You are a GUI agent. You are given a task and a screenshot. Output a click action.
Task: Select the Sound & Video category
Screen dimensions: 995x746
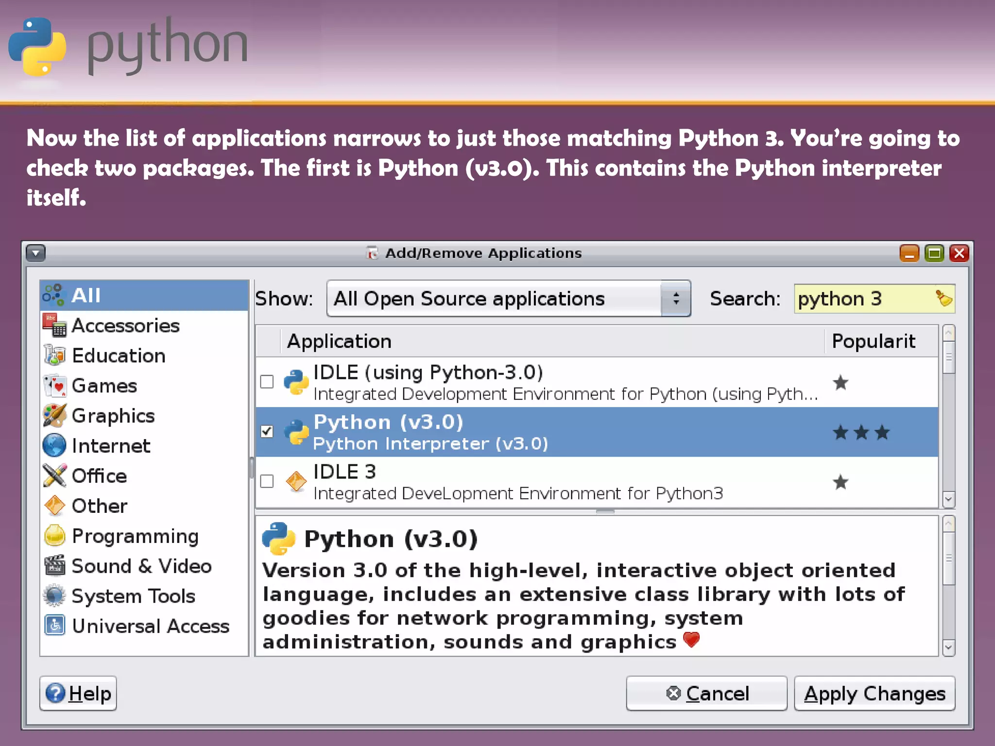point(144,566)
